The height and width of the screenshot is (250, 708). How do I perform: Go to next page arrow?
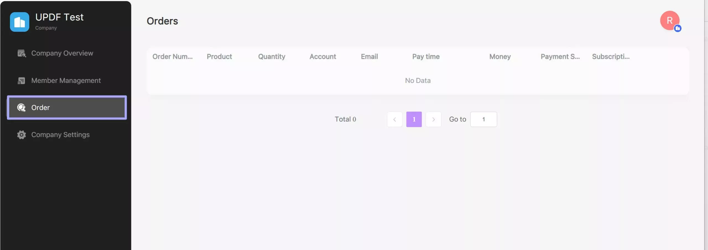pyautogui.click(x=433, y=119)
